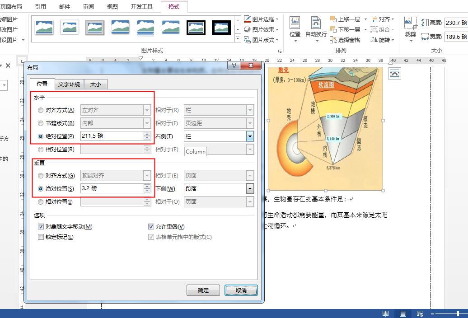
Task: Check the 锁定标记 checkbox
Action: [x=41, y=237]
